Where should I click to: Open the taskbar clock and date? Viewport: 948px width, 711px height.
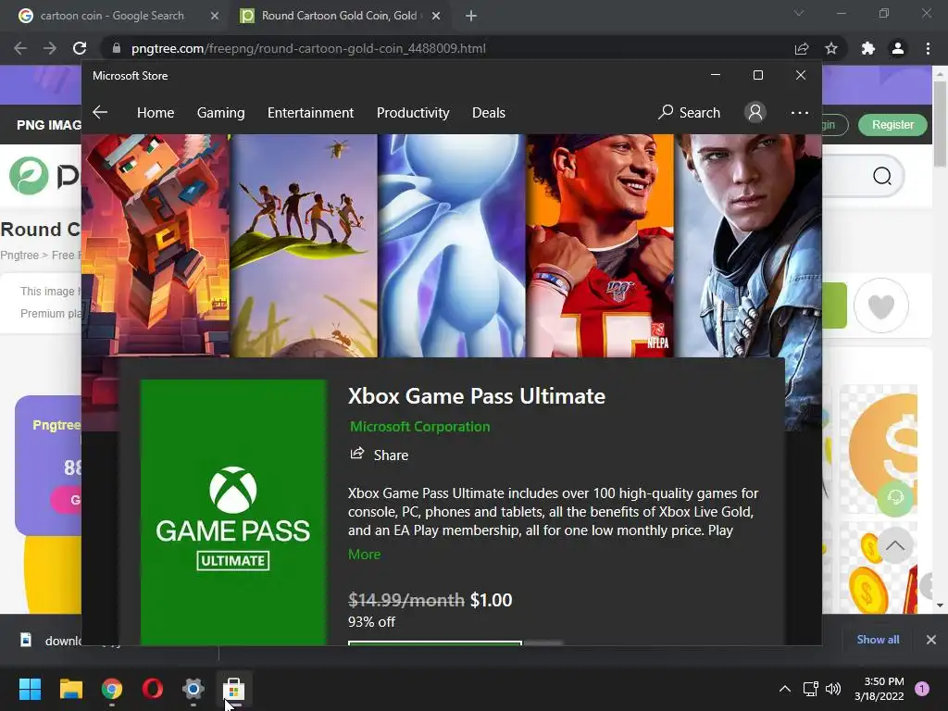879,689
